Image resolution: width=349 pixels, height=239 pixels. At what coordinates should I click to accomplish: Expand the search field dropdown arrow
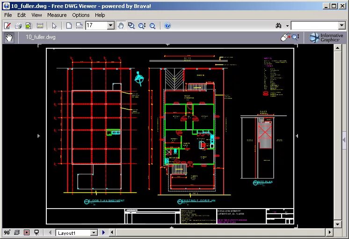click(x=342, y=25)
